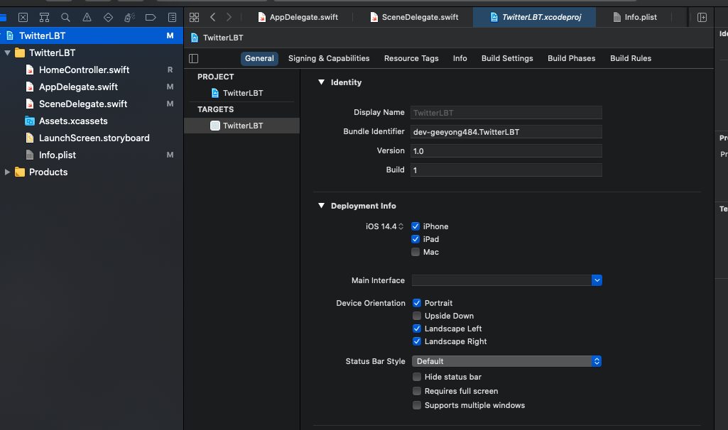Open the test navigator diamond icon
Image resolution: width=728 pixels, height=430 pixels.
coord(108,18)
